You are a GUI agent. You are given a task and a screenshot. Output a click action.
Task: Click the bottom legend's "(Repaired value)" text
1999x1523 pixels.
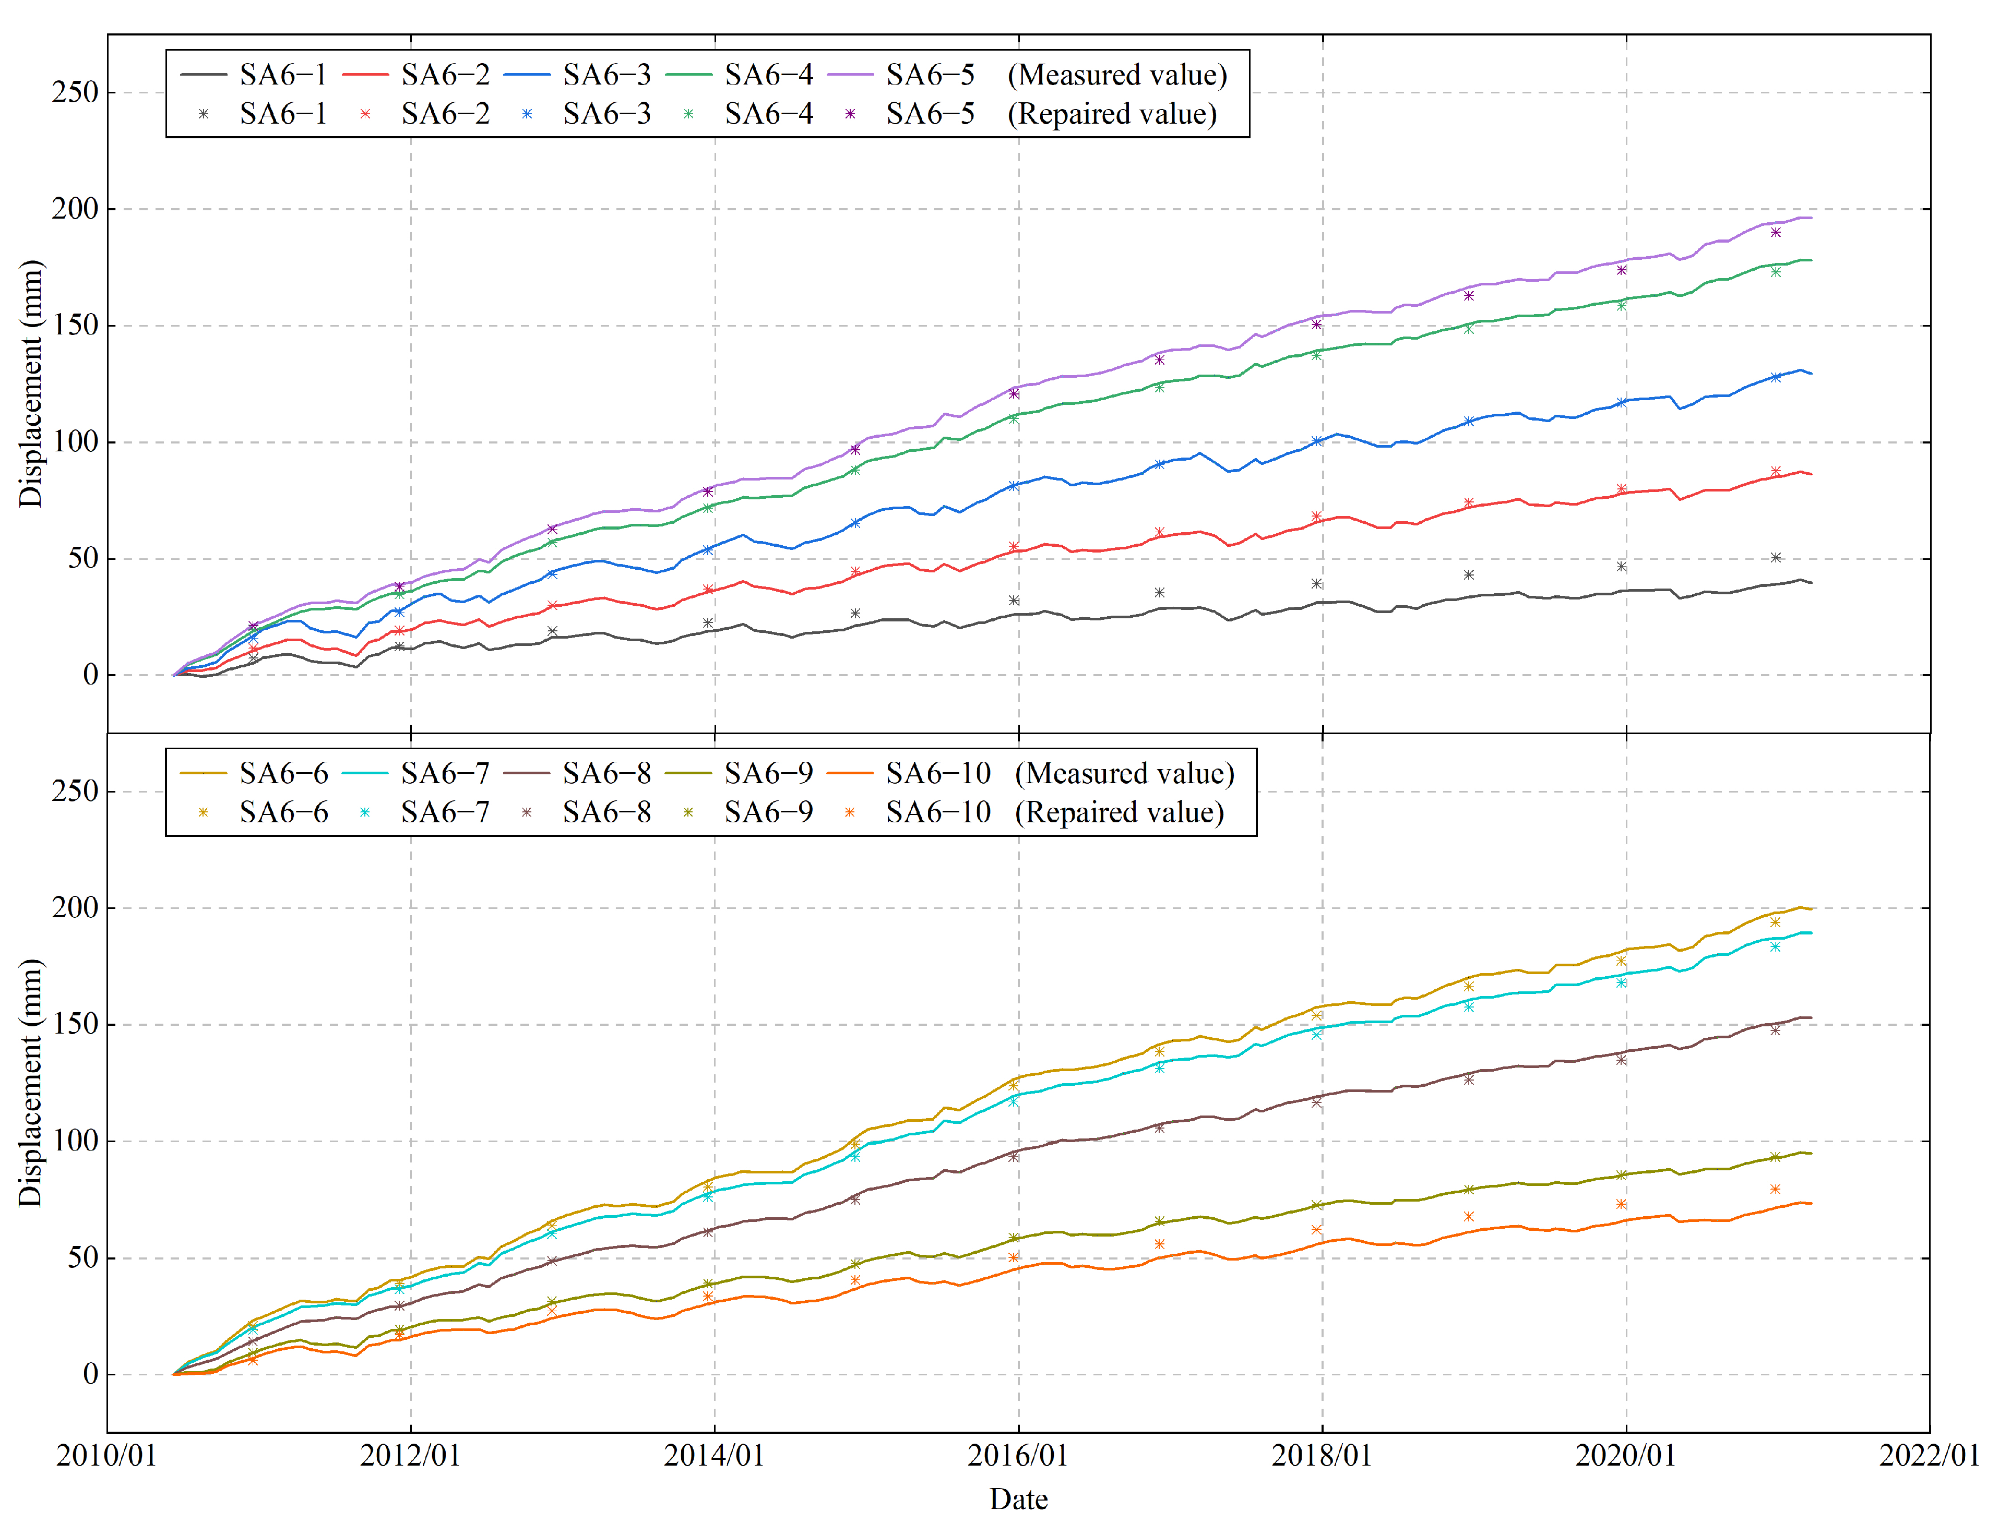(x=1119, y=813)
